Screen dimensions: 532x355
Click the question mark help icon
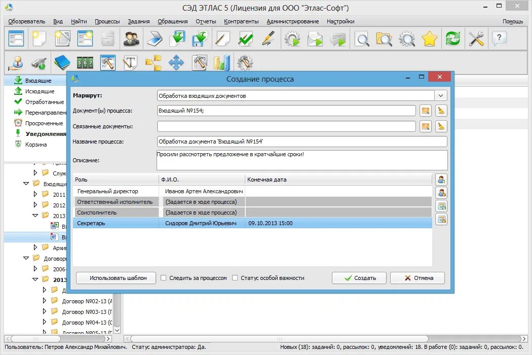point(499,39)
